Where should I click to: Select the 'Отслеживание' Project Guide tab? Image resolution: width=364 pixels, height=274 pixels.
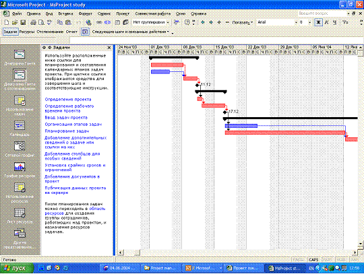(50, 32)
